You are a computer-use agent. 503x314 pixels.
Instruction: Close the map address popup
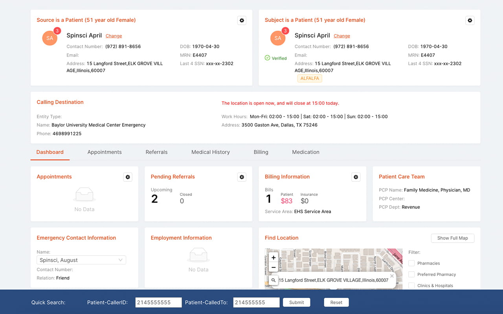pos(392,276)
